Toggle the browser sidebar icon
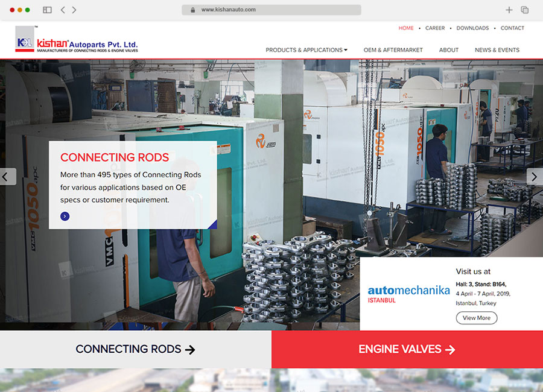This screenshot has width=543, height=392. click(x=47, y=10)
